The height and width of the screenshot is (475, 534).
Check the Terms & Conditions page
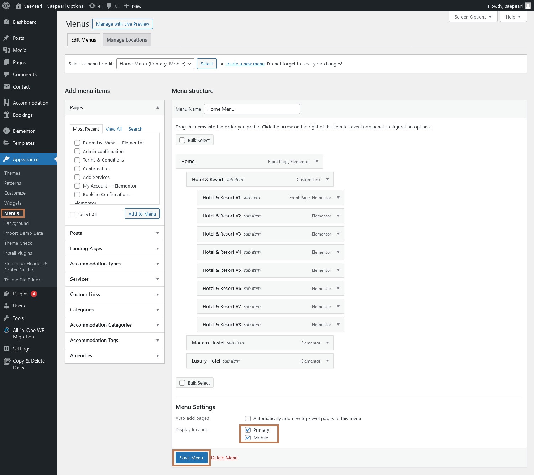click(77, 160)
